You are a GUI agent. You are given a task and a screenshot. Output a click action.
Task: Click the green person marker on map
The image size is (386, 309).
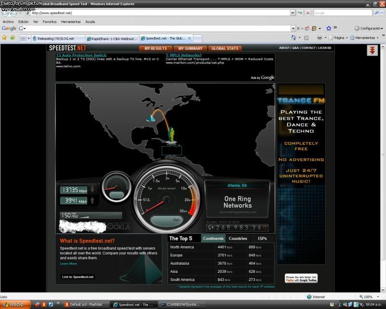coord(171,135)
